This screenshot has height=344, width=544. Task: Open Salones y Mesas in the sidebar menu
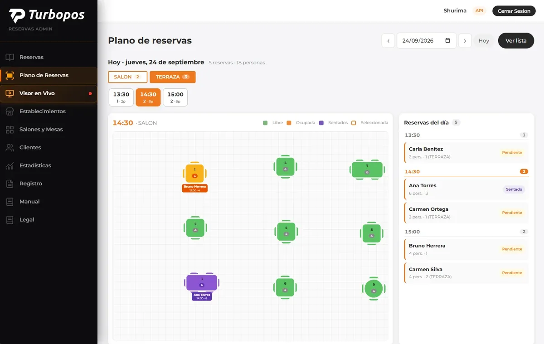click(x=49, y=130)
